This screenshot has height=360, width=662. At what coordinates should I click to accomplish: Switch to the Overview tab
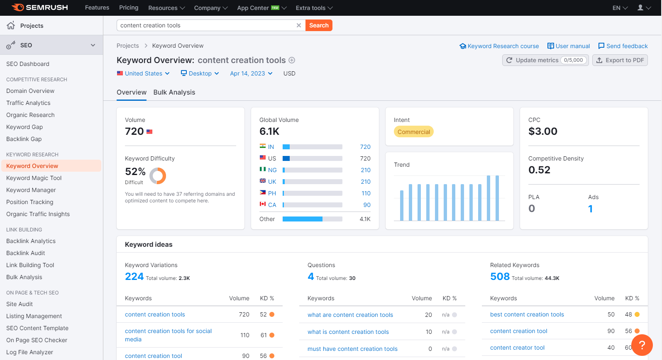point(132,92)
